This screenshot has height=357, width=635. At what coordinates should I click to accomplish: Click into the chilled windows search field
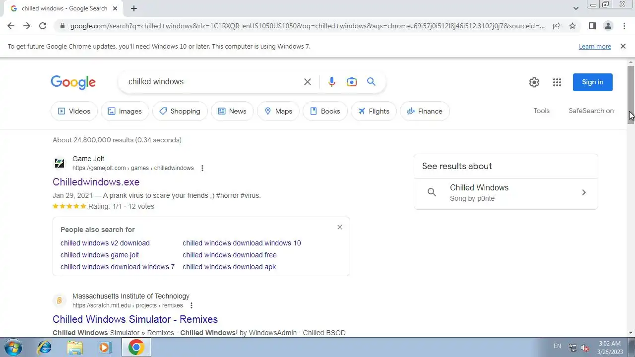coord(211,82)
